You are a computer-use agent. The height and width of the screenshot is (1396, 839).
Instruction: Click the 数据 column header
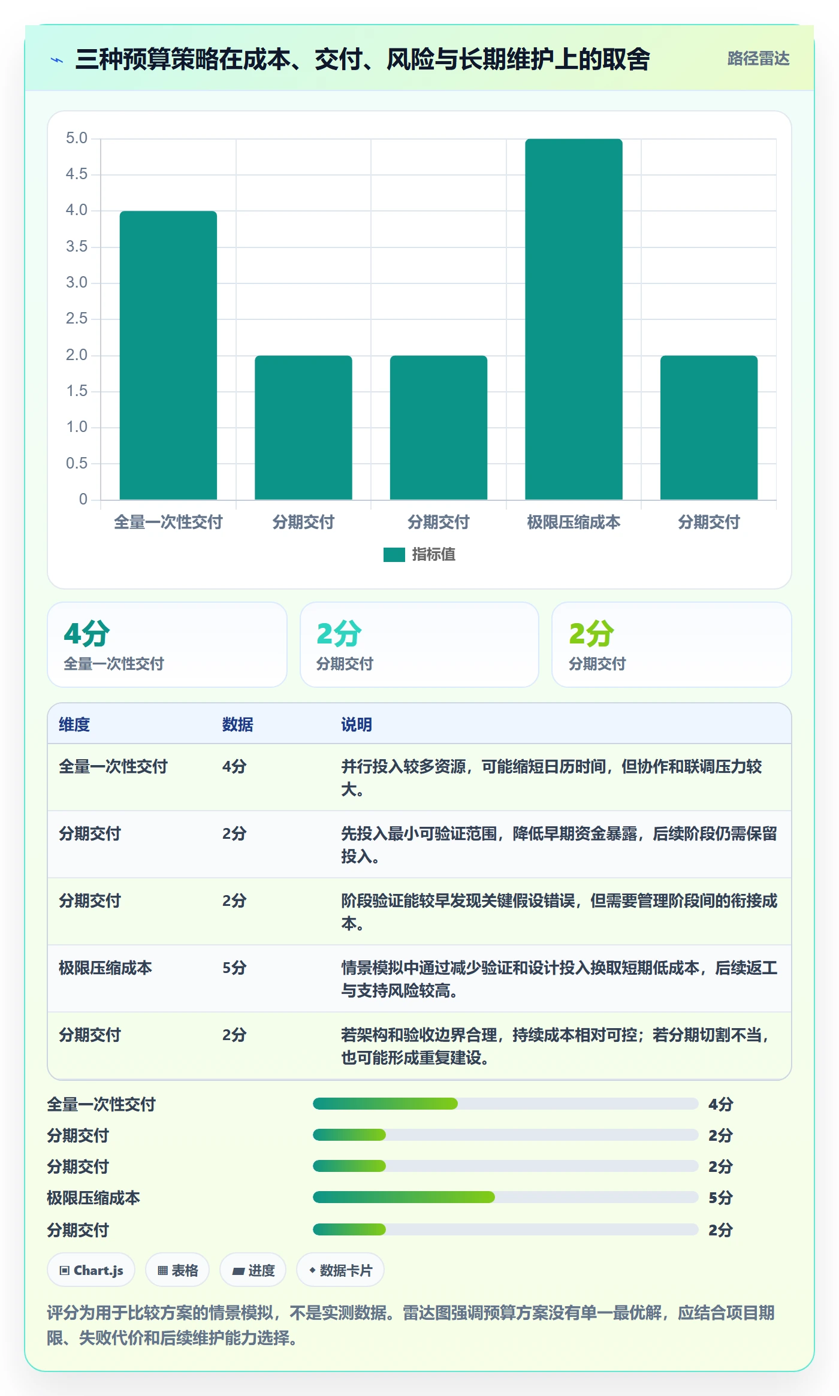[238, 724]
